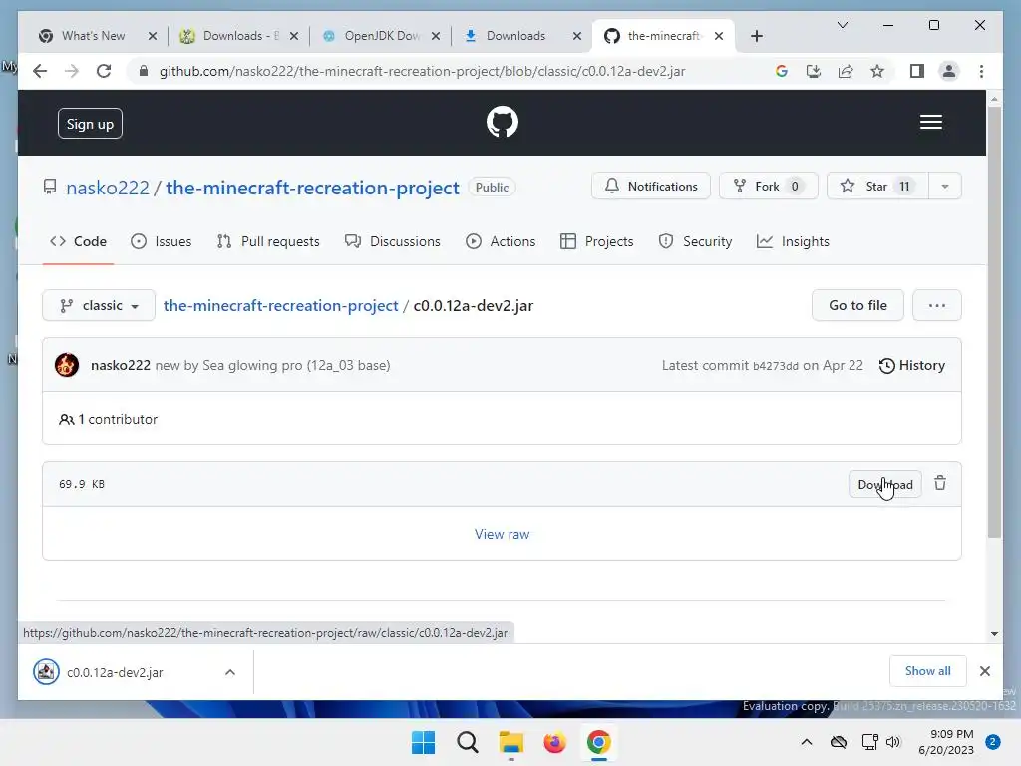
Task: Open the tab search dropdown arrow
Action: 842,25
